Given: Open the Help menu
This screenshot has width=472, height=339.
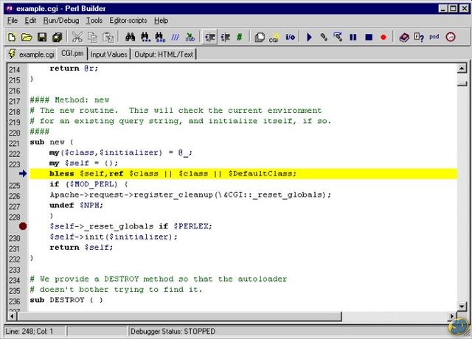Looking at the screenshot, I should tap(161, 21).
